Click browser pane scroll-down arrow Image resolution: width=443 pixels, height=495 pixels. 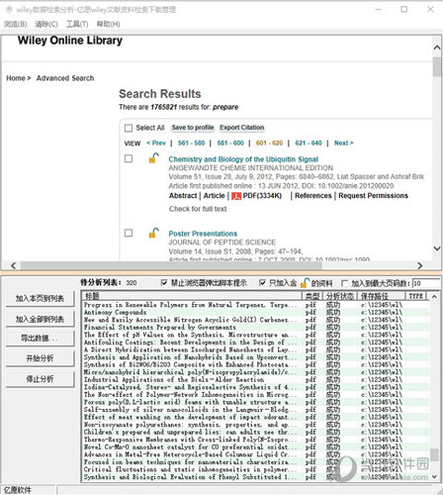437,248
